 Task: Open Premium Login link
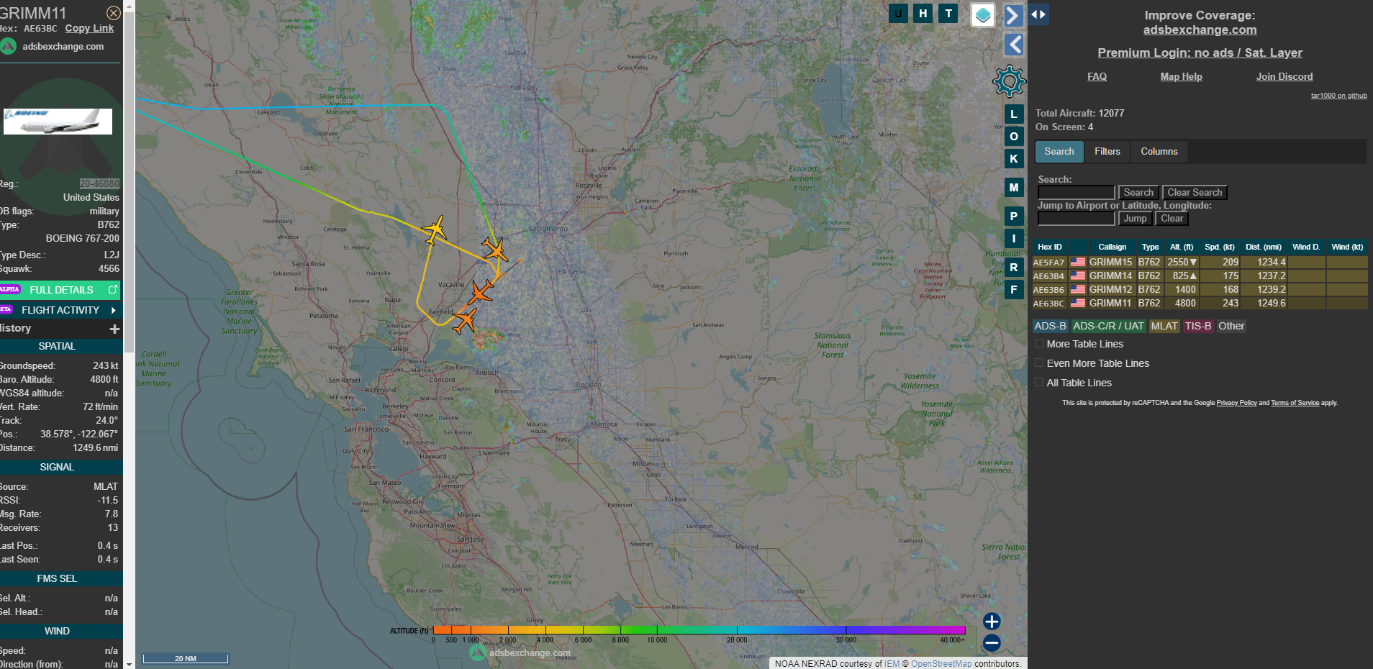coord(1200,53)
